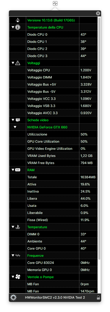Screen dimensions: 110x312
Task: Select the Voltaggio AVCC 3.3 row
Action: (54, 113)
